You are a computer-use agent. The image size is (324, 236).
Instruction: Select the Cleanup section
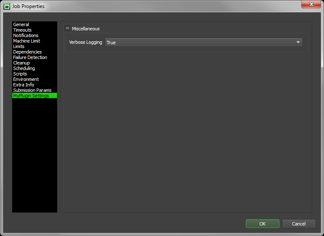click(35, 63)
